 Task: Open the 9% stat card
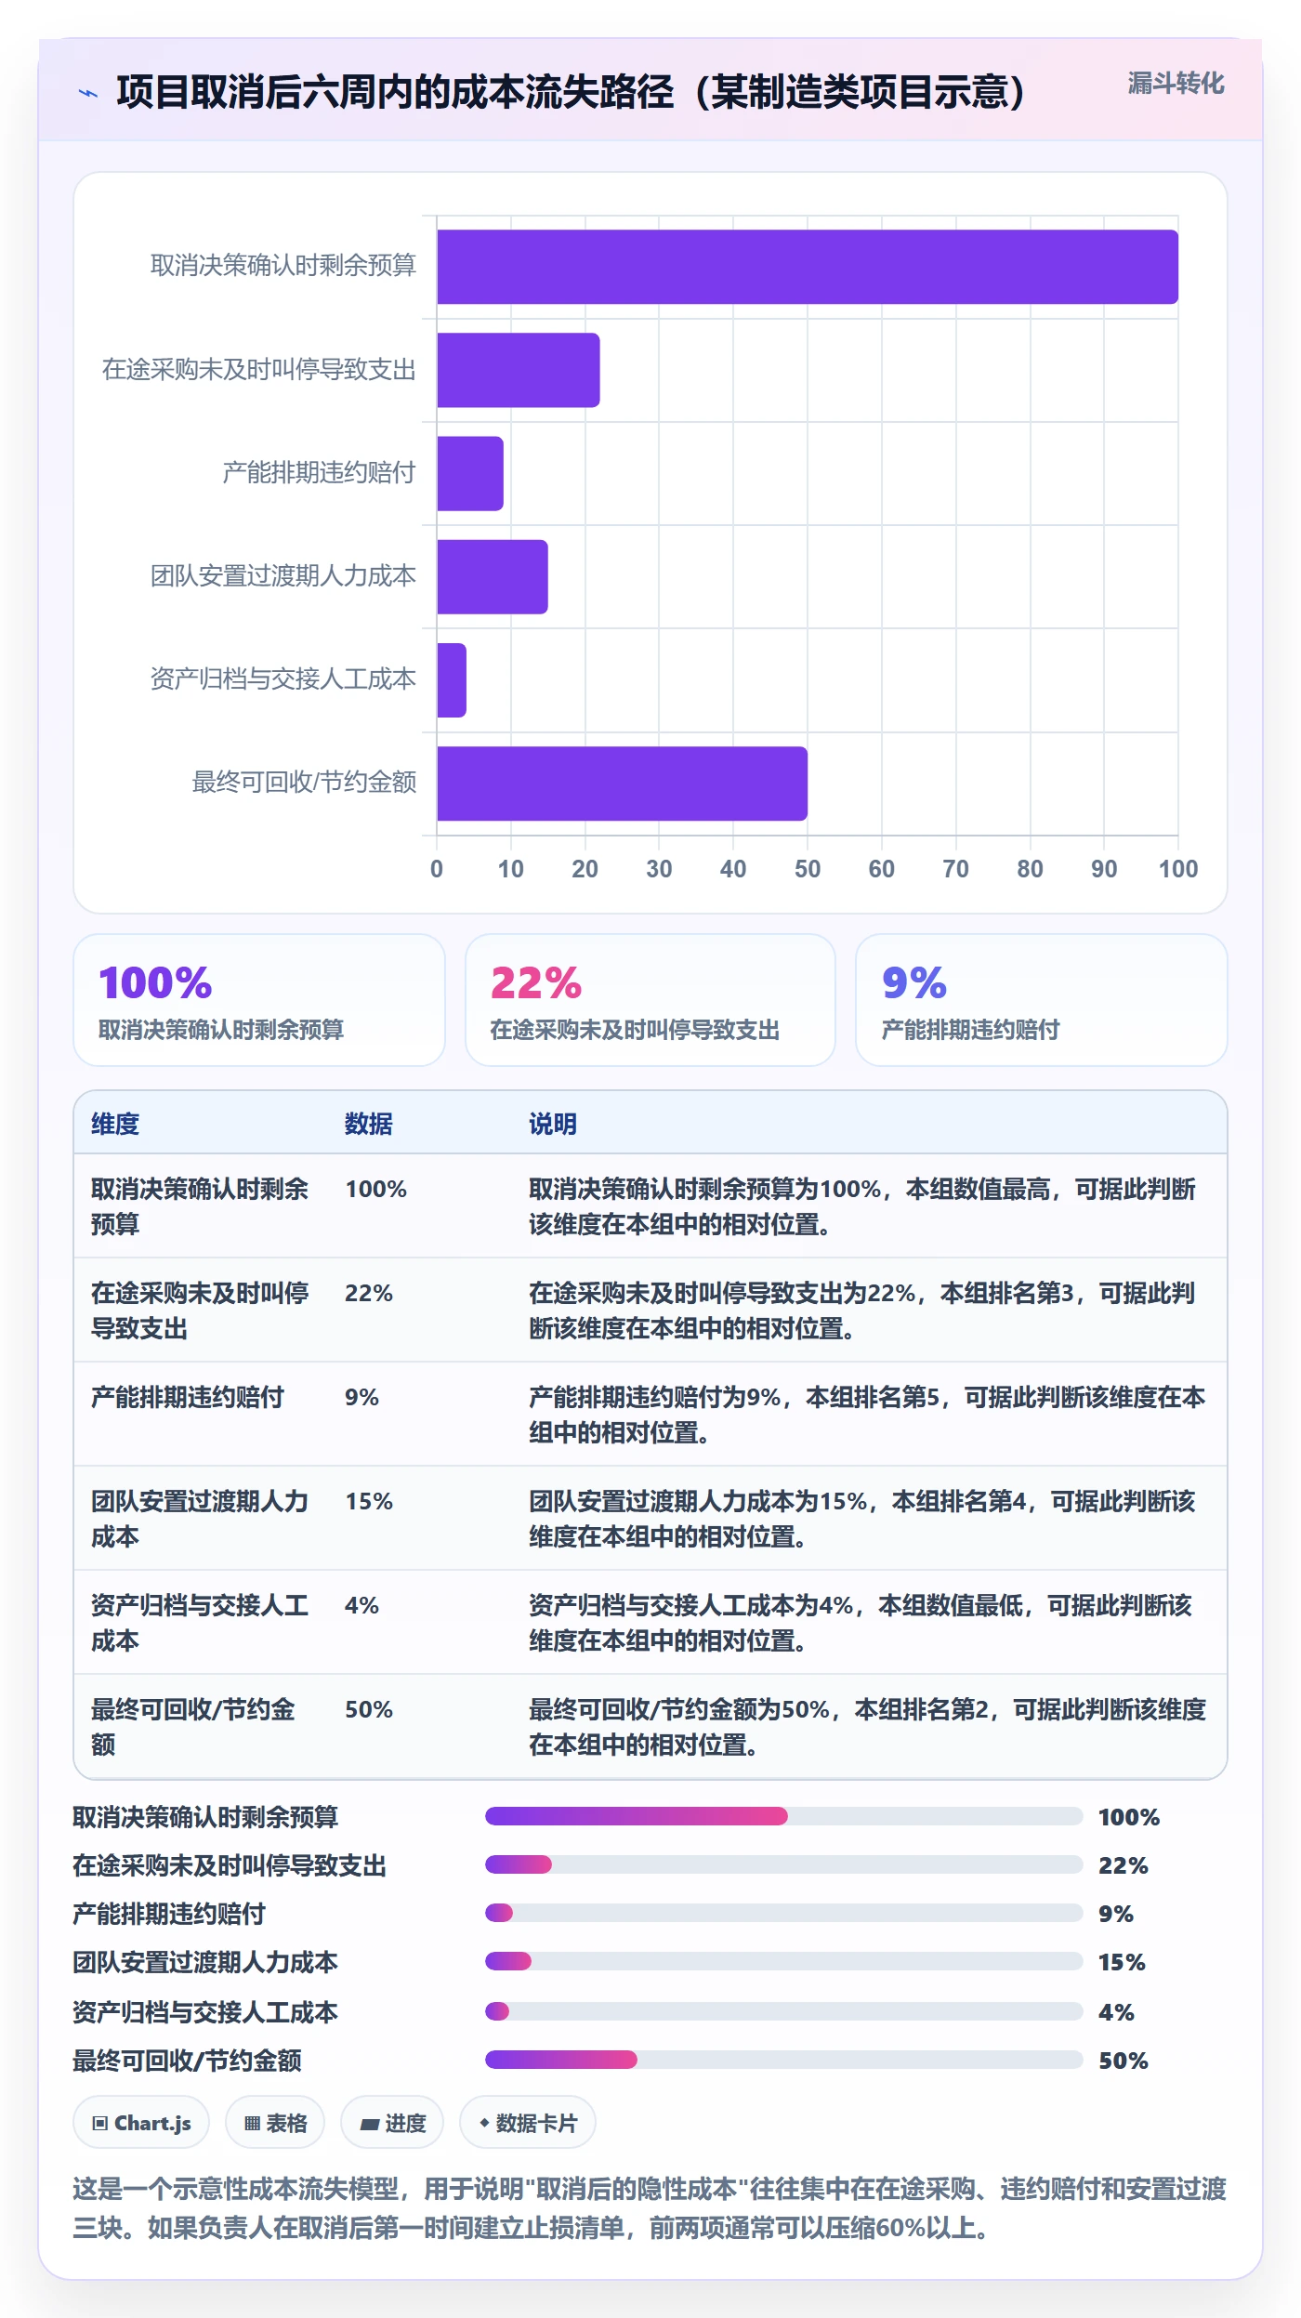coord(1042,1000)
